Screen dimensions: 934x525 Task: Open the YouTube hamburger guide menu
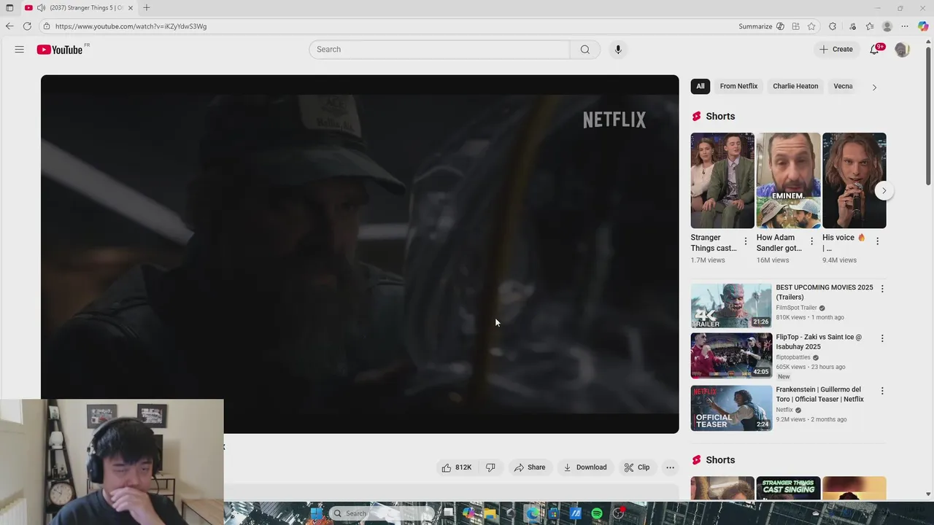click(x=20, y=50)
